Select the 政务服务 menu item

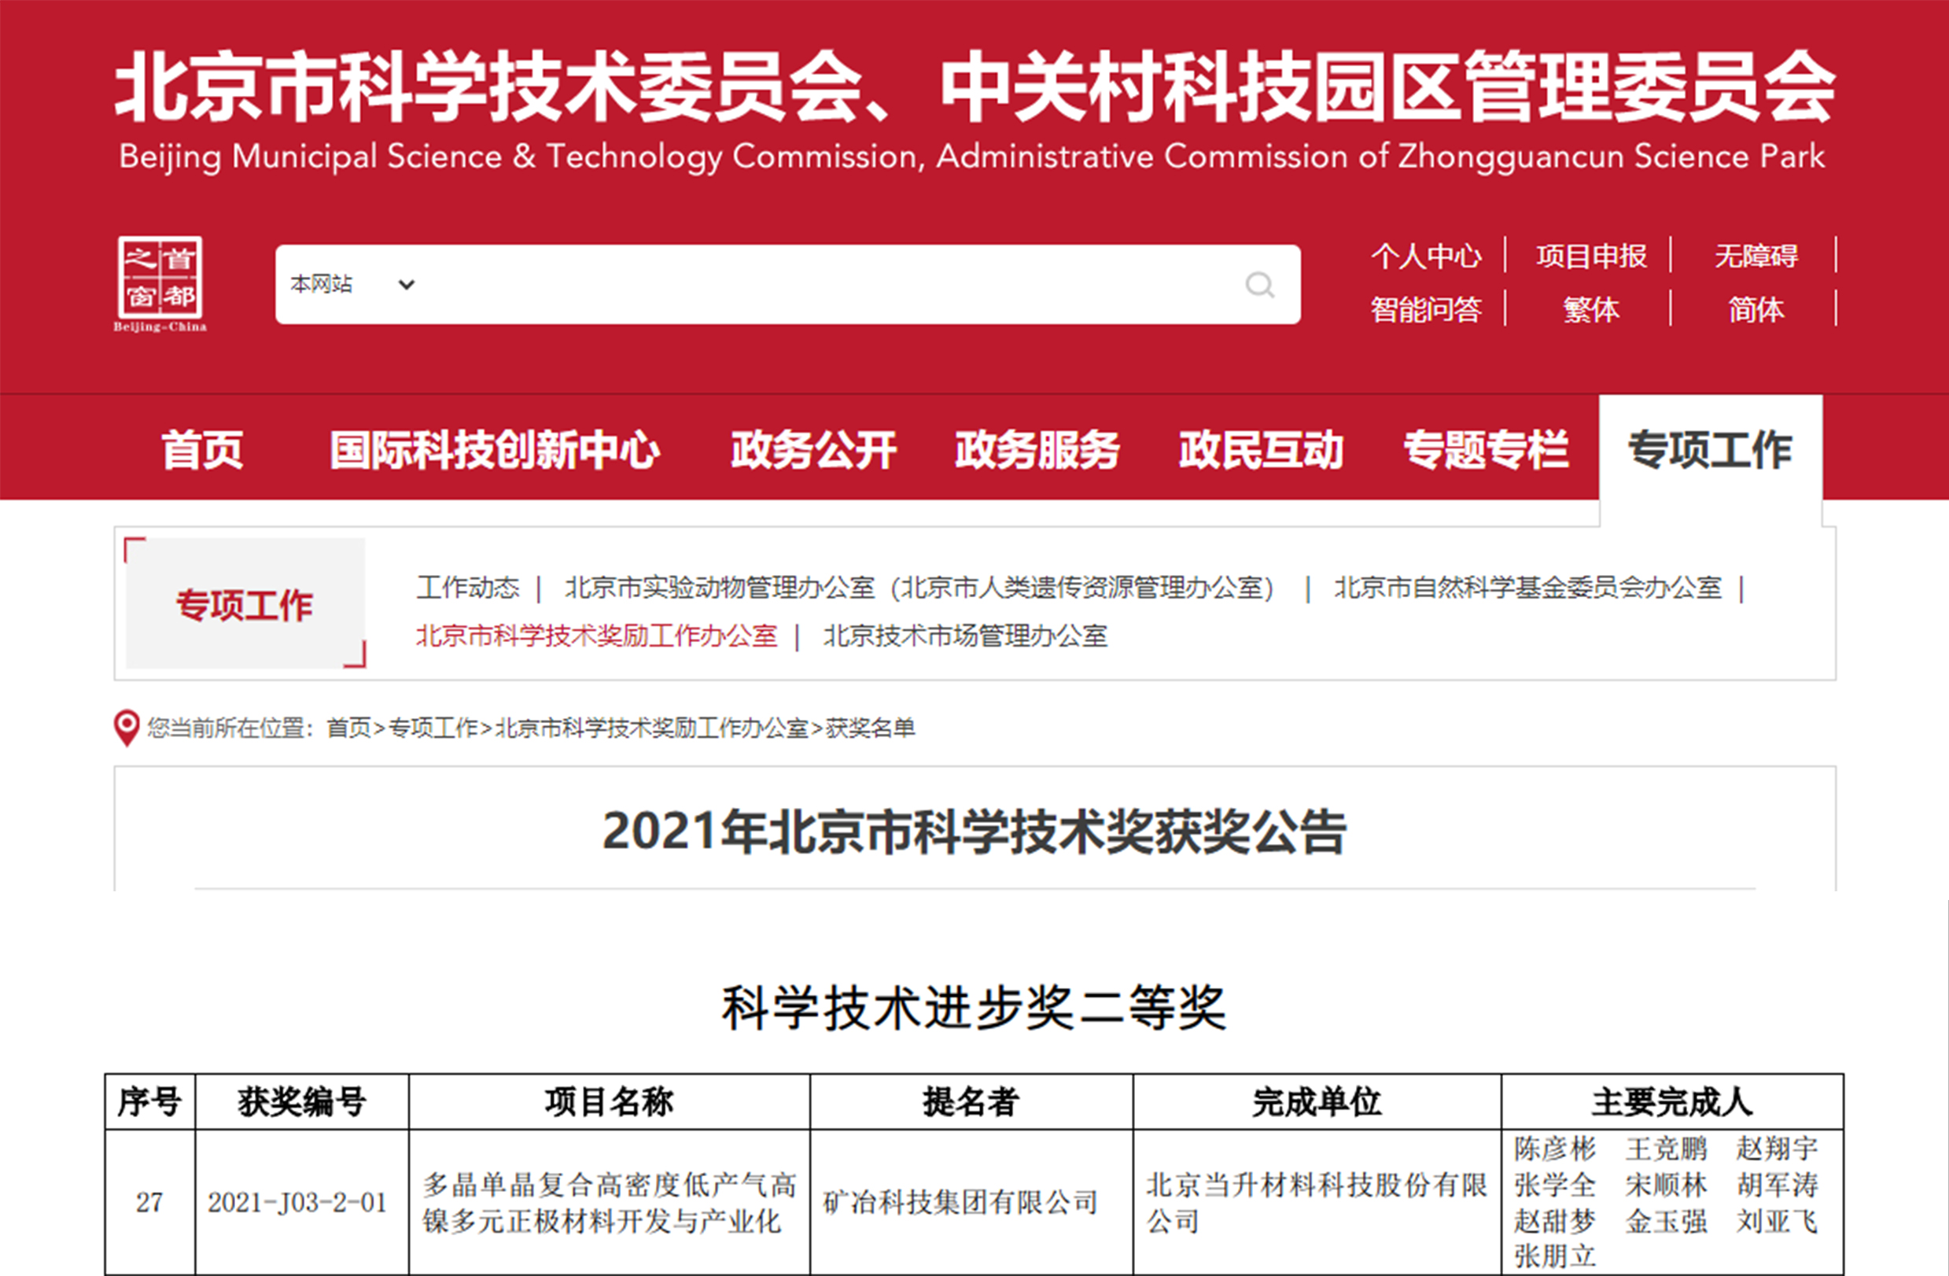point(1037,450)
